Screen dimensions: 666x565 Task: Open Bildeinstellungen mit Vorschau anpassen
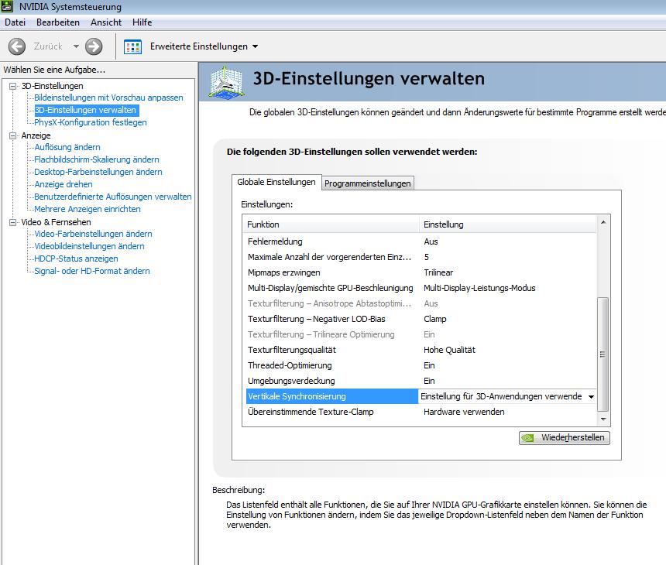(x=108, y=98)
